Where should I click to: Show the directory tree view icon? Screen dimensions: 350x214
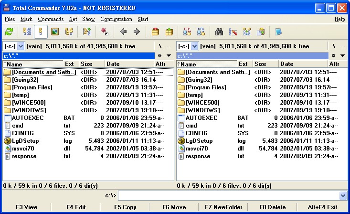pyautogui.click(x=69, y=32)
